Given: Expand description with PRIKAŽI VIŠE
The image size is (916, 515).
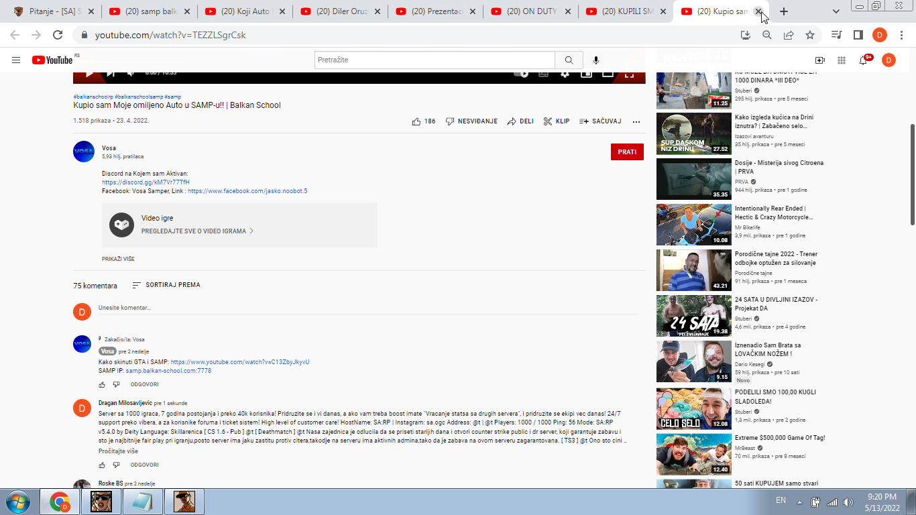Looking at the screenshot, I should point(118,259).
